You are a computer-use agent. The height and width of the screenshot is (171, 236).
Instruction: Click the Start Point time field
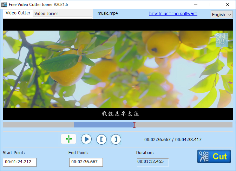20,162
